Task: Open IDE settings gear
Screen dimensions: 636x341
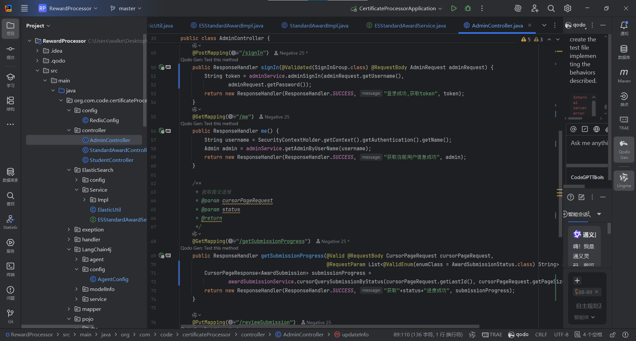Action: (568, 8)
